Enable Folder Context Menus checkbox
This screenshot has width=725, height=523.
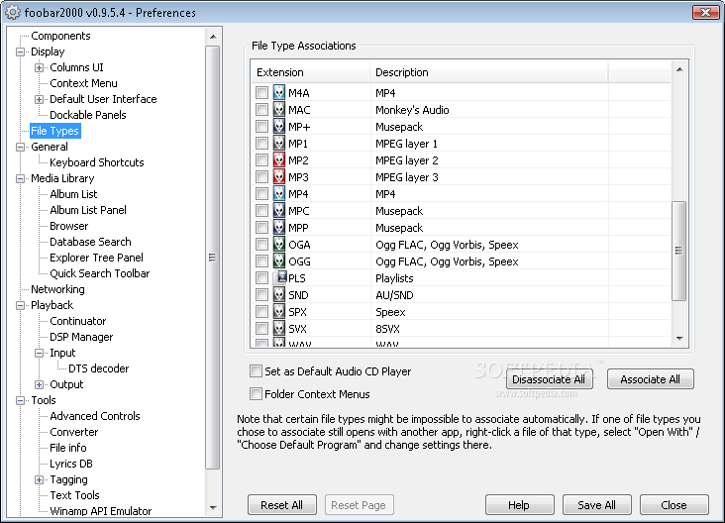pyautogui.click(x=256, y=394)
